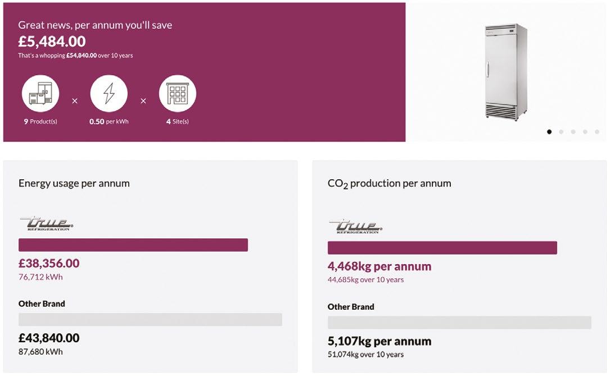Click the purple True energy usage bar
This screenshot has width=610, height=376.
point(133,244)
